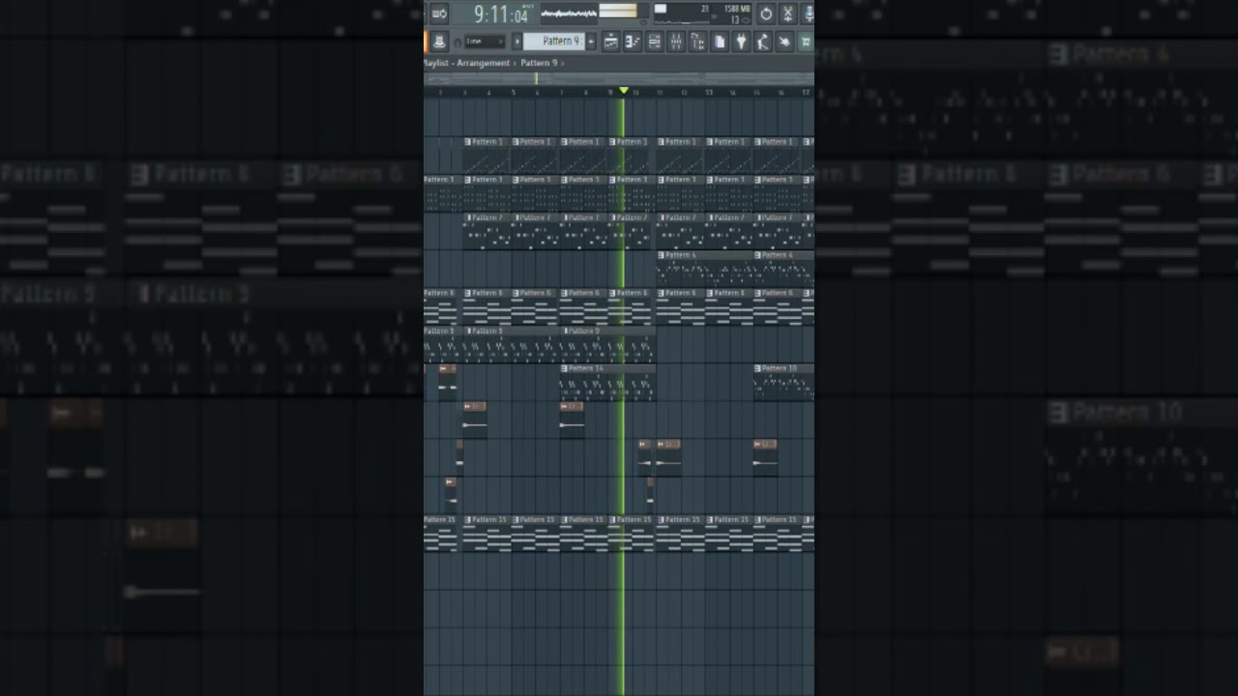Open the CPU usage graph panel
Image resolution: width=1238 pixels, height=696 pixels.
[x=682, y=14]
